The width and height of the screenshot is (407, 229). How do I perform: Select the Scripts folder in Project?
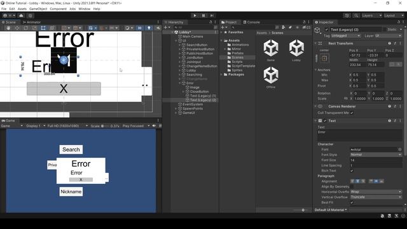click(x=237, y=62)
